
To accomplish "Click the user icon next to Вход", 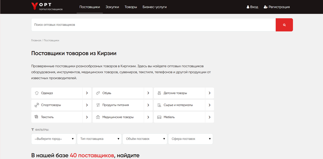I will click(x=248, y=7).
